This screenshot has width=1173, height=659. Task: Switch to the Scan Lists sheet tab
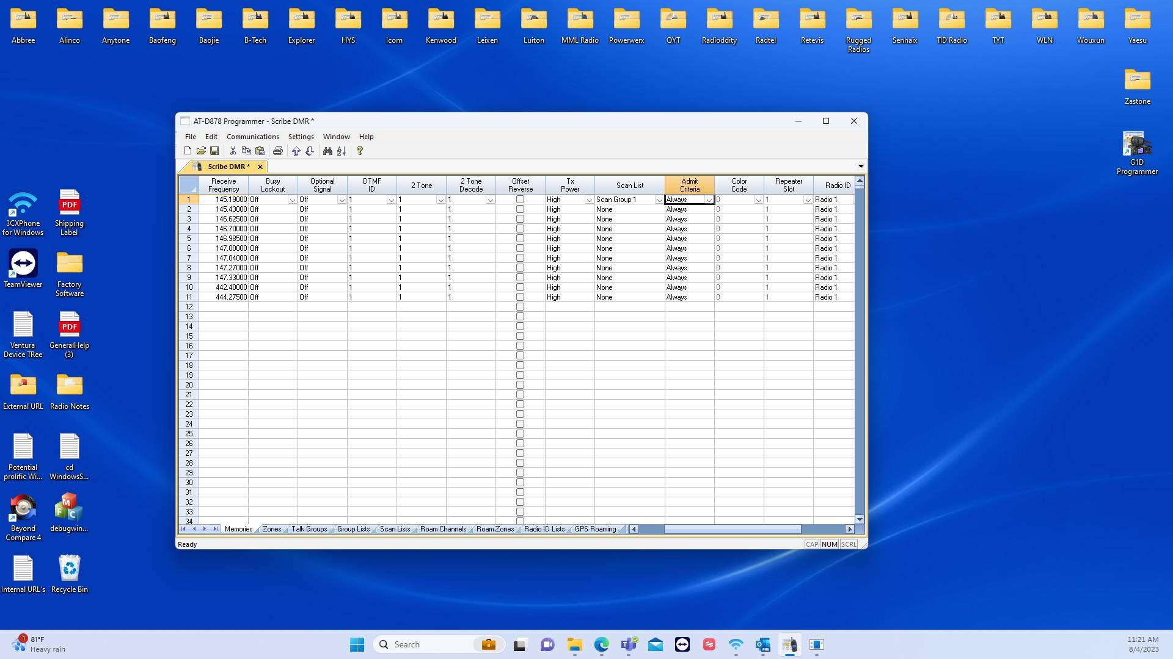coord(395,530)
